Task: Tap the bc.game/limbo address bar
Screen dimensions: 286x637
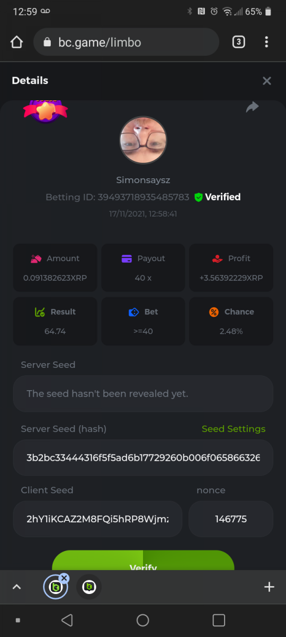Action: [126, 42]
